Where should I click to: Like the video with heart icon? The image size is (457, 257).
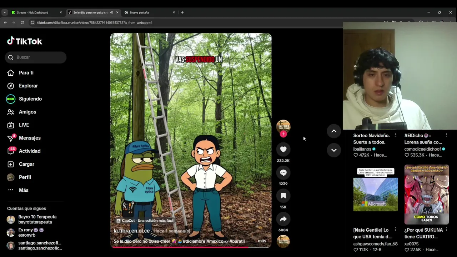click(283, 150)
